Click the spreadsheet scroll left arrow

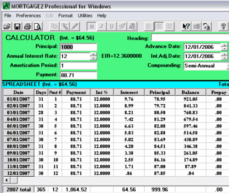point(7,180)
